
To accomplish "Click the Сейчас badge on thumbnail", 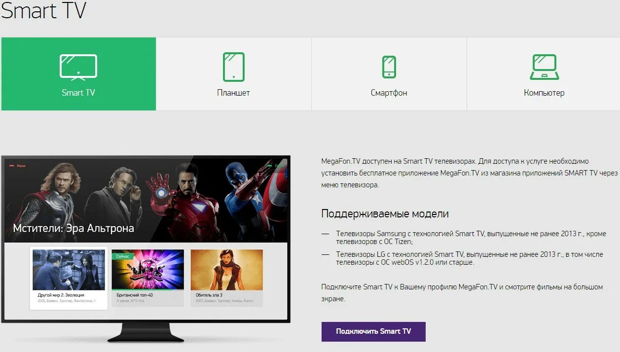I will tap(122, 256).
